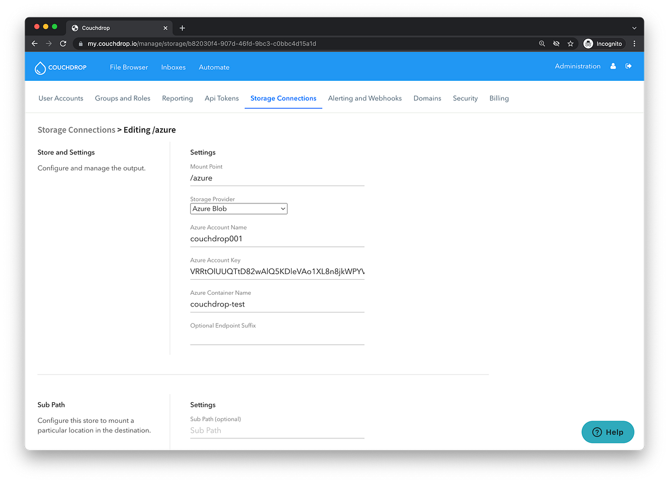Viewport: 669px width, 483px height.
Task: Click the site security lock icon
Action: click(80, 43)
